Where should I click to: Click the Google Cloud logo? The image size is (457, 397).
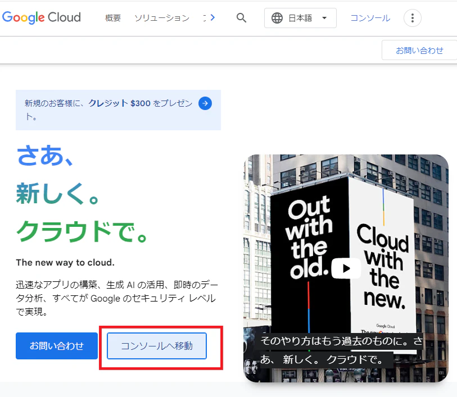click(x=42, y=17)
